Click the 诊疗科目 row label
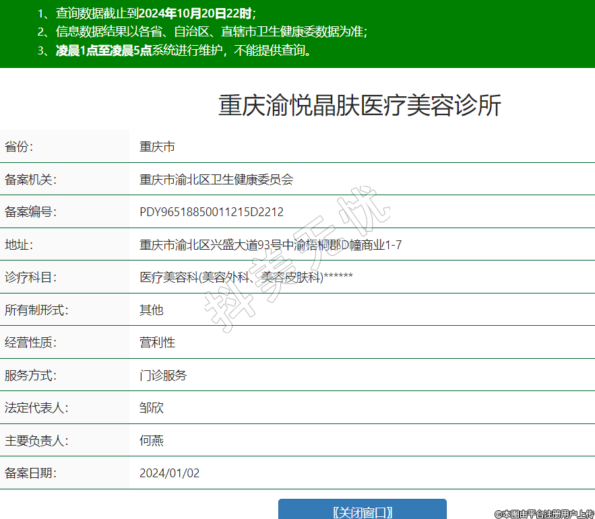 [x=30, y=277]
